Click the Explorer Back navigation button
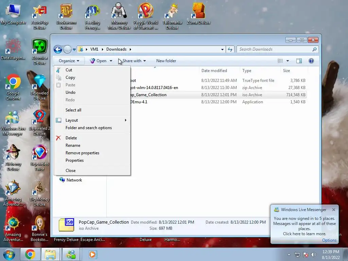The width and height of the screenshot is (348, 261). pyautogui.click(x=58, y=49)
